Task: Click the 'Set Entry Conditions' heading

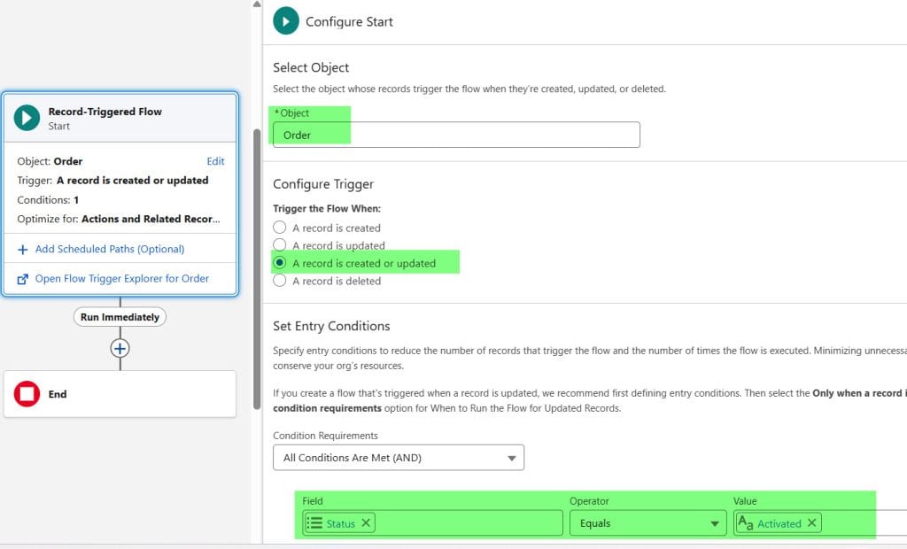Action: [331, 326]
